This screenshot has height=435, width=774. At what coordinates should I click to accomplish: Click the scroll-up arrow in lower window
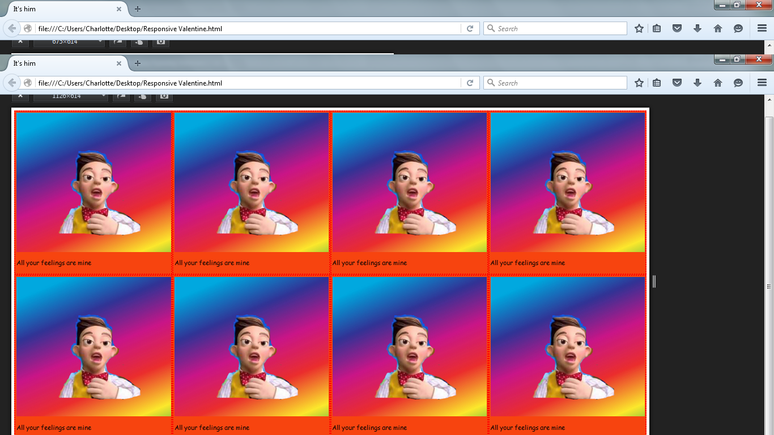pyautogui.click(x=769, y=100)
